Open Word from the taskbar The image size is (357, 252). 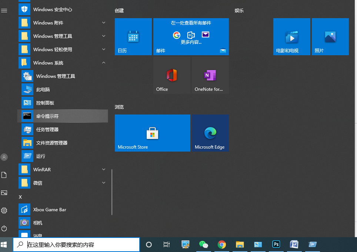pyautogui.click(x=294, y=245)
